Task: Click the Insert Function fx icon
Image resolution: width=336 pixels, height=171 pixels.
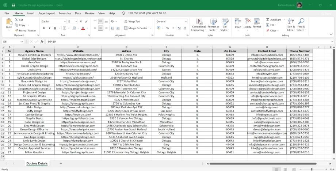Action: (x=42, y=42)
